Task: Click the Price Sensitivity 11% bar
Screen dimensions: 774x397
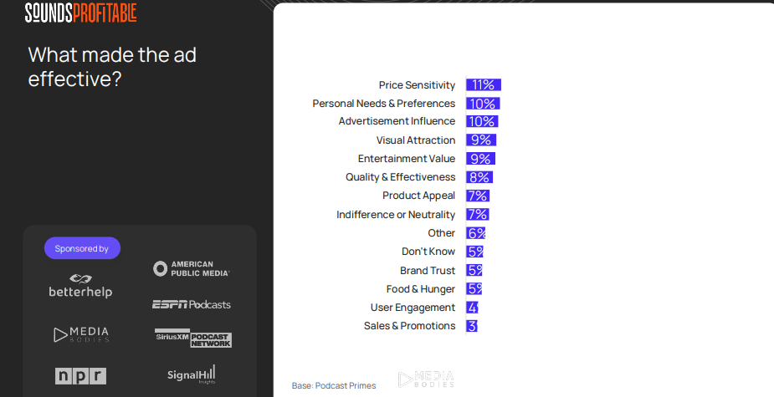Action: (x=484, y=84)
